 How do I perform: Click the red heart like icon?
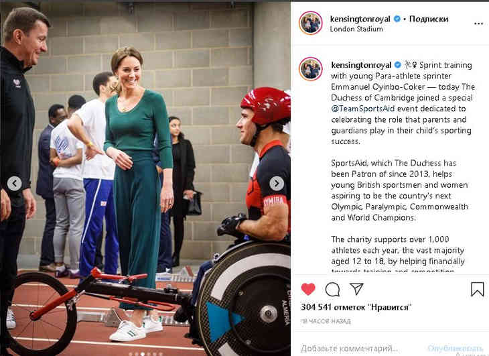point(308,289)
